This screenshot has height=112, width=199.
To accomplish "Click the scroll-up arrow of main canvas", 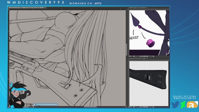I will (127, 9).
